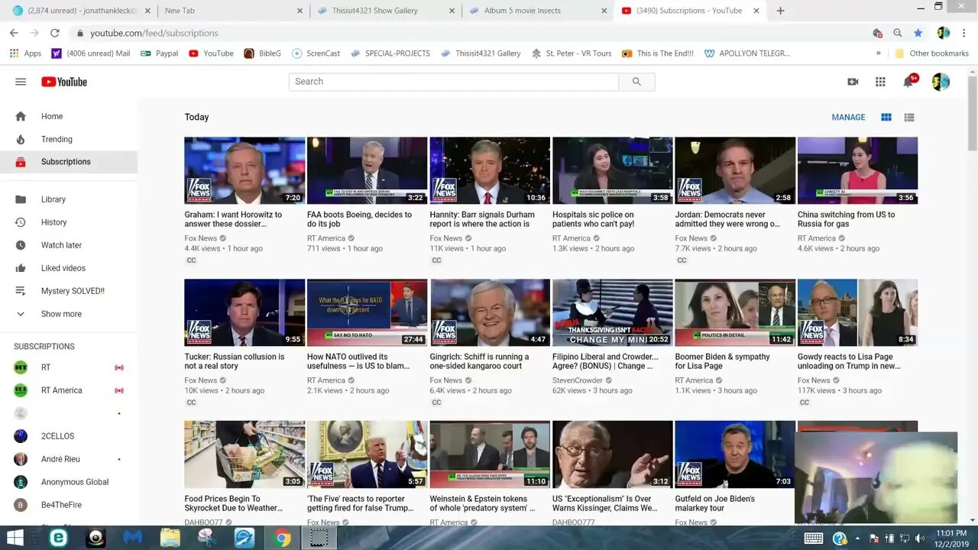This screenshot has height=550, width=978.
Task: Click the address bar URL
Action: [154, 33]
